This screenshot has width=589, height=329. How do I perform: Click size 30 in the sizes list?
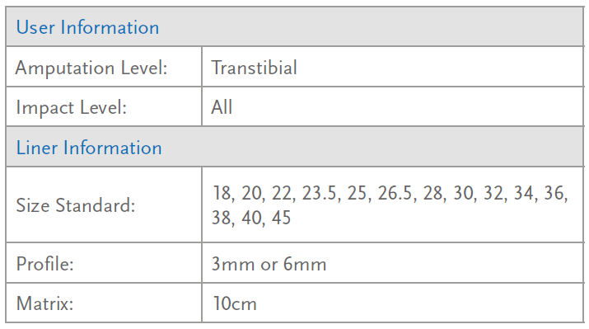(463, 193)
